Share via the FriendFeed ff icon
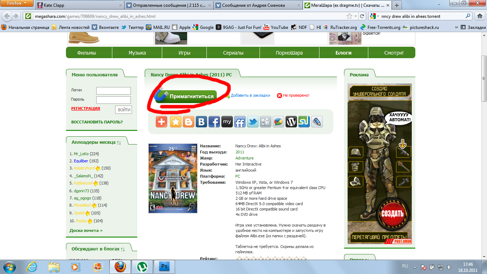Screen dimensions: 487x274 point(240,122)
